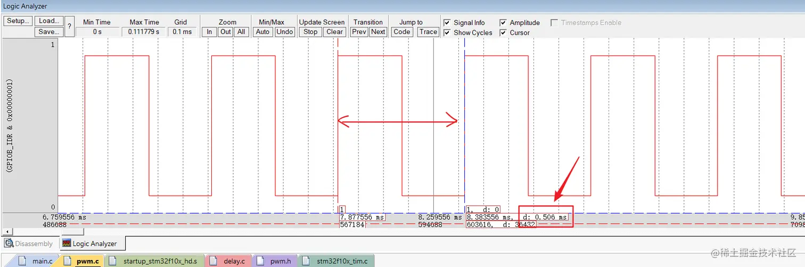Screen dimensions: 805x267
Task: Click the Max Time value 0.111779 s
Action: [x=144, y=32]
